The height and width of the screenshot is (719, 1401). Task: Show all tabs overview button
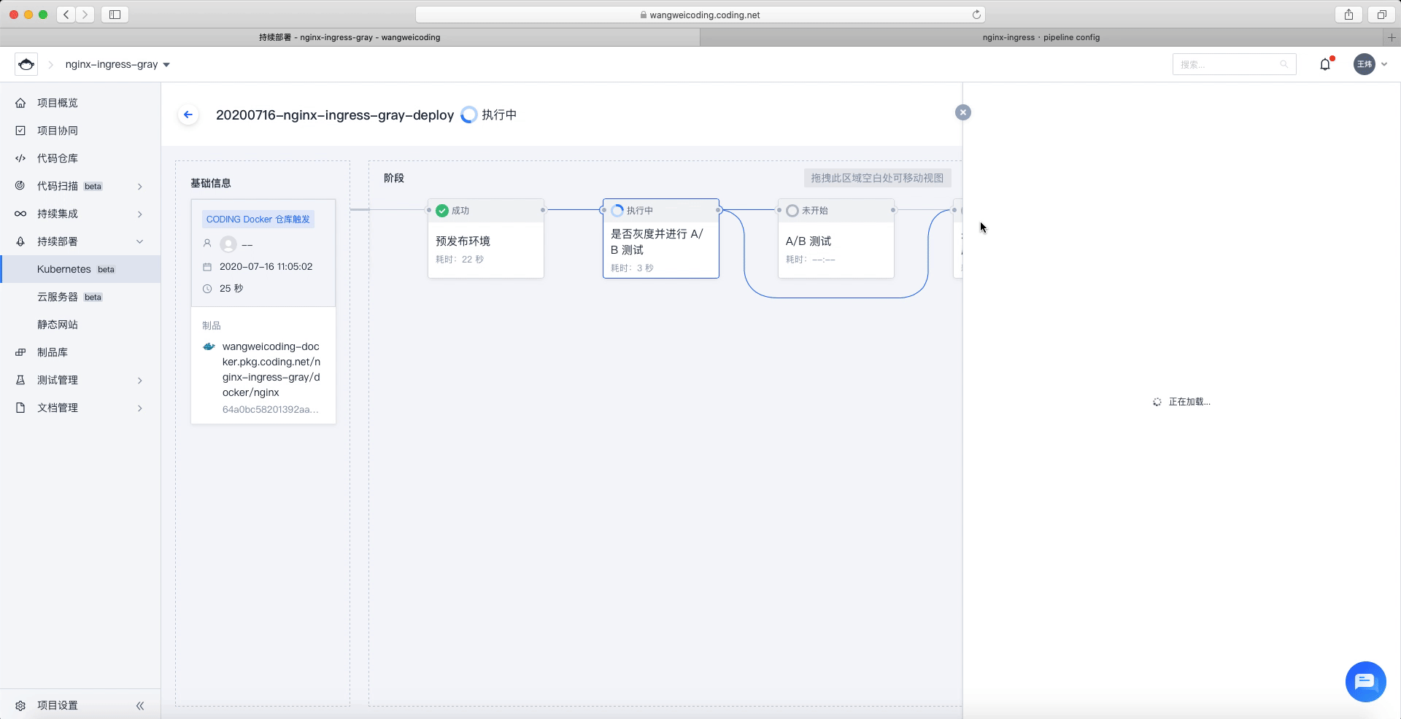(1381, 15)
